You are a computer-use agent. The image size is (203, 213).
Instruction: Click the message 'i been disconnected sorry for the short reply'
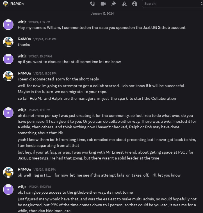click(58, 79)
